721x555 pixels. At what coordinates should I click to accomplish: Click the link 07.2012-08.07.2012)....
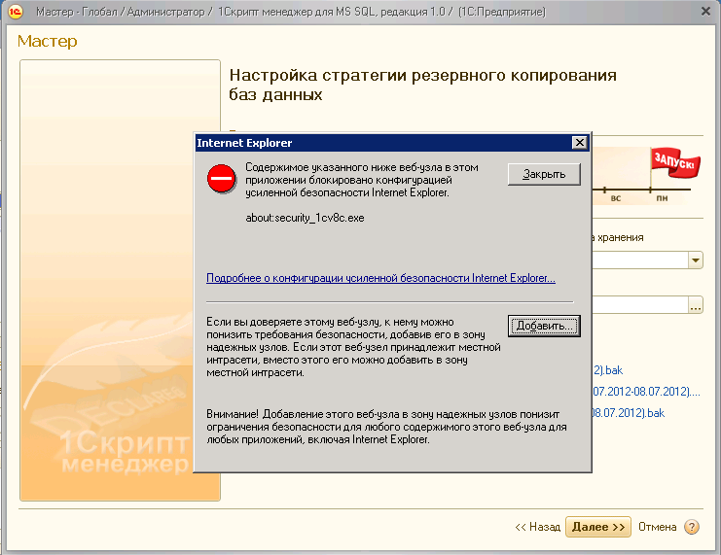click(646, 392)
